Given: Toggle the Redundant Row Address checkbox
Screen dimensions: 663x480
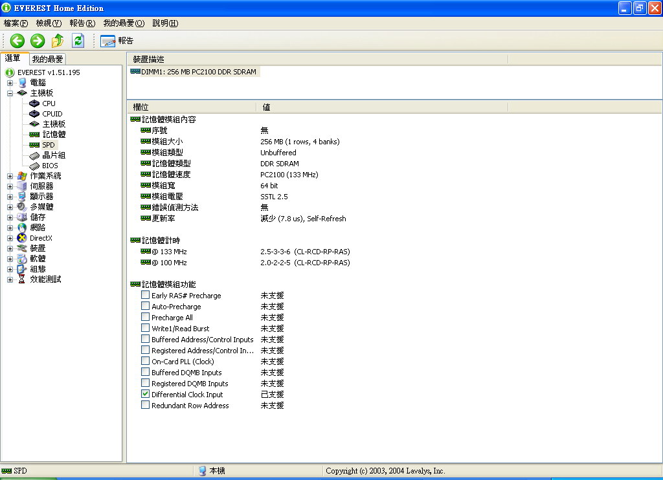Looking at the screenshot, I should 145,405.
